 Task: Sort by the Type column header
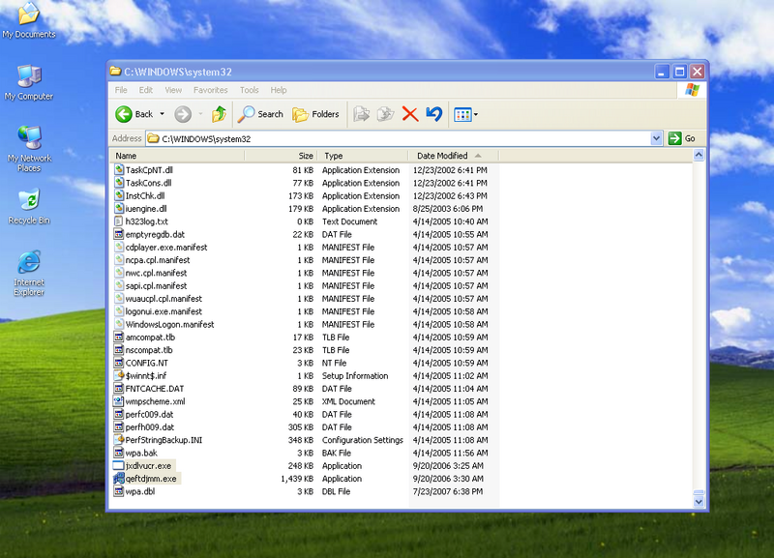[x=362, y=156]
